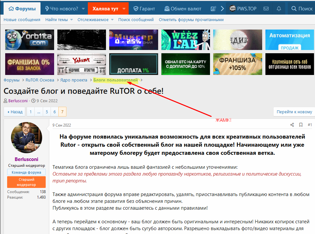
Task: Open the notifications bell icon
Action: 279,9
